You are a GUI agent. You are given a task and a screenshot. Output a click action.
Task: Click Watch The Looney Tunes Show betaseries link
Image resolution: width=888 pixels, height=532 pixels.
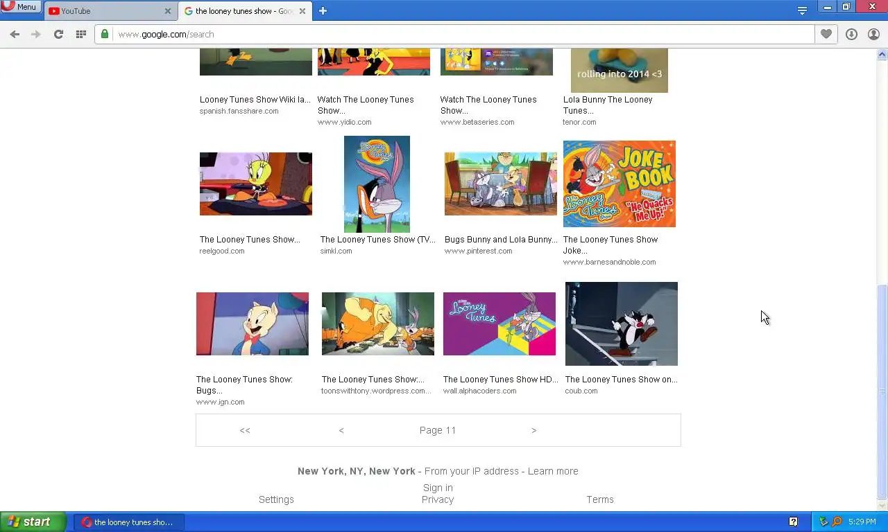tap(488, 105)
